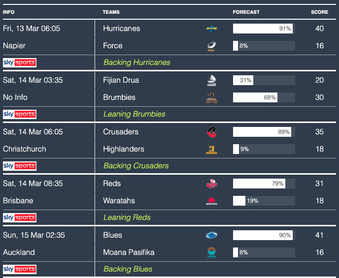Click the Waratahs team logo

211,201
